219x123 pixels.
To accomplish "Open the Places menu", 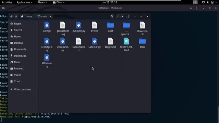I will 42,2.
